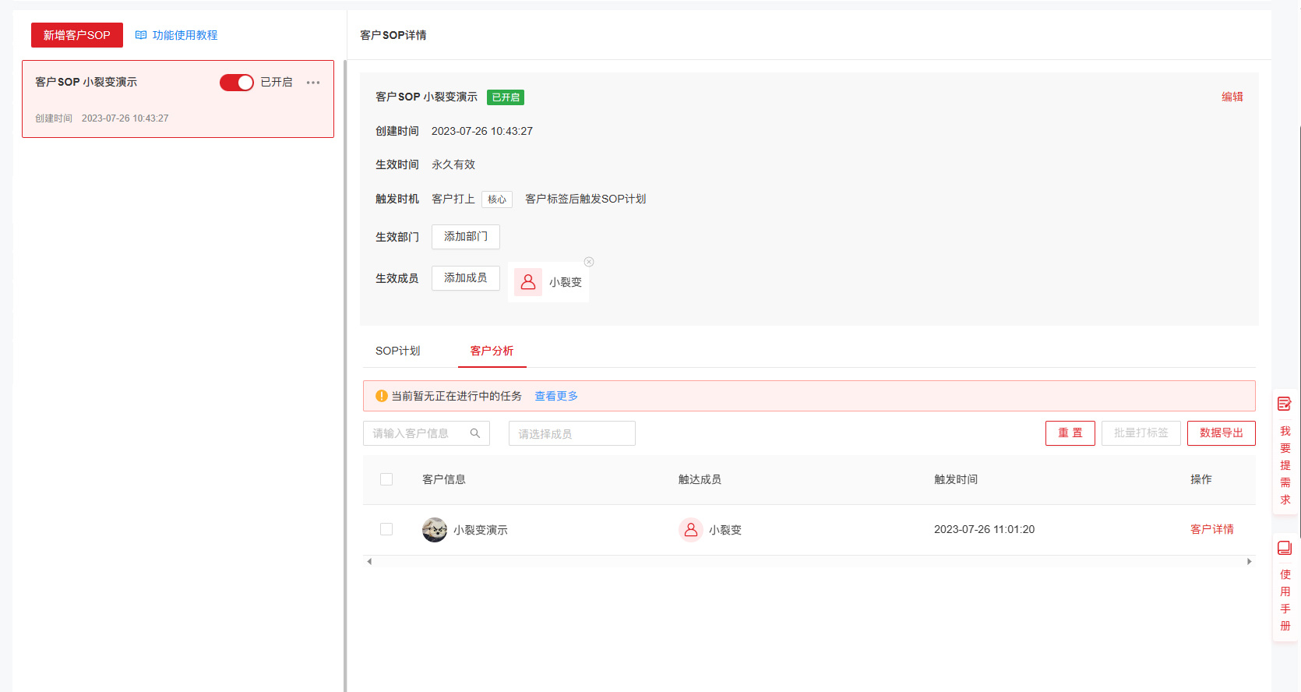Remove member 小裂变 using the small X icon

[589, 262]
